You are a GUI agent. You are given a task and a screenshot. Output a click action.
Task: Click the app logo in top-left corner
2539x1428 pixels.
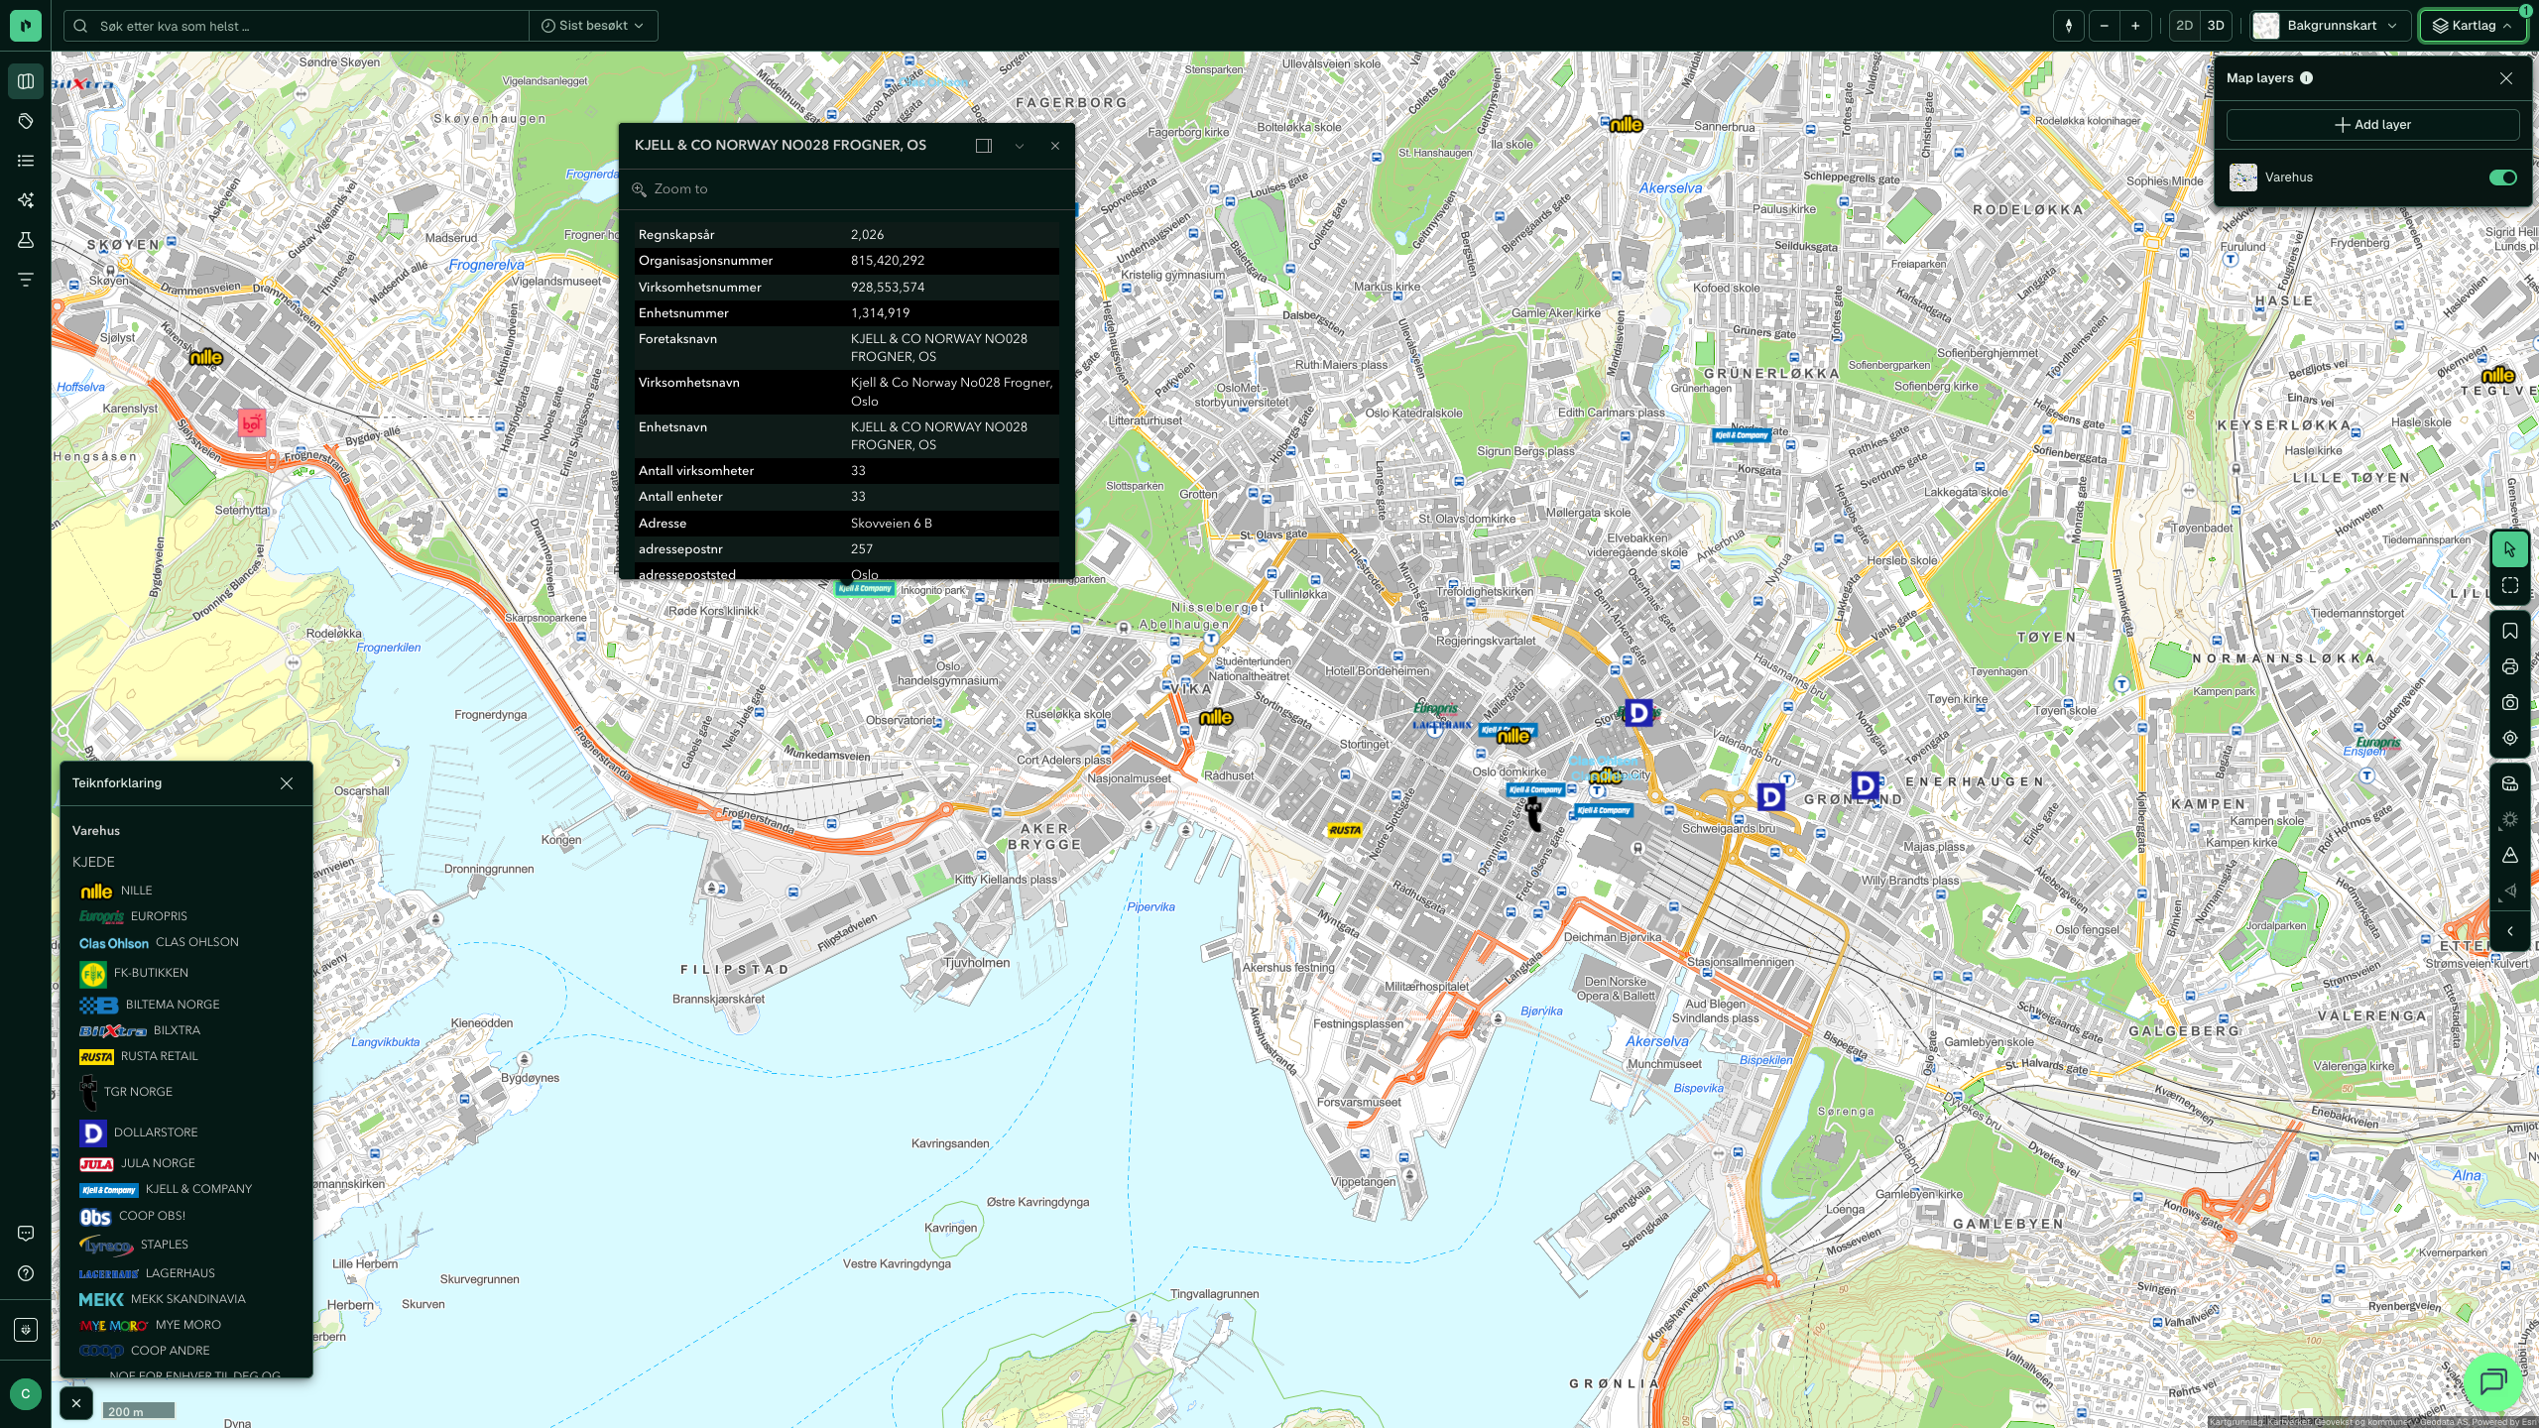click(26, 26)
